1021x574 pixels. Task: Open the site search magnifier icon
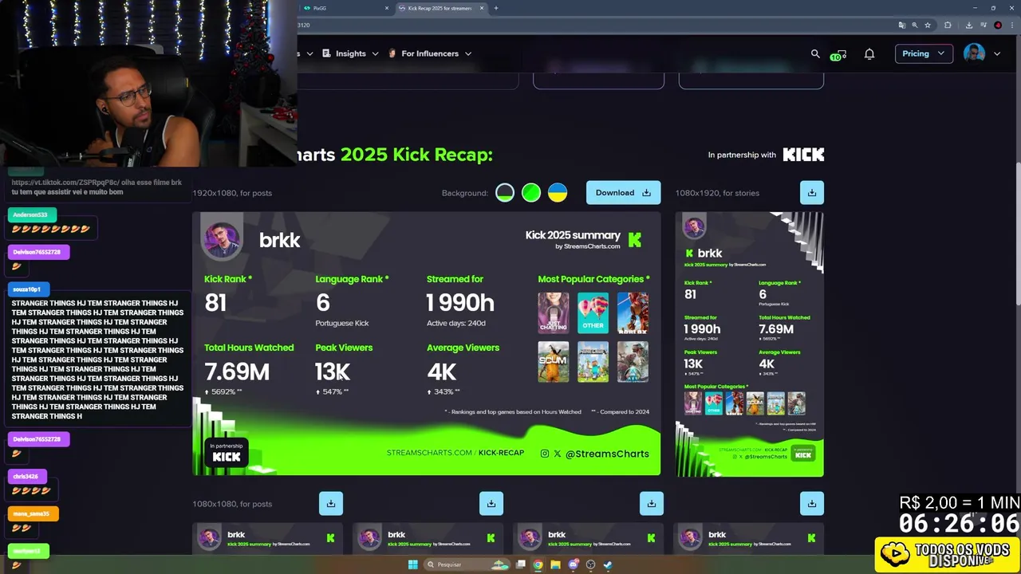pyautogui.click(x=815, y=53)
